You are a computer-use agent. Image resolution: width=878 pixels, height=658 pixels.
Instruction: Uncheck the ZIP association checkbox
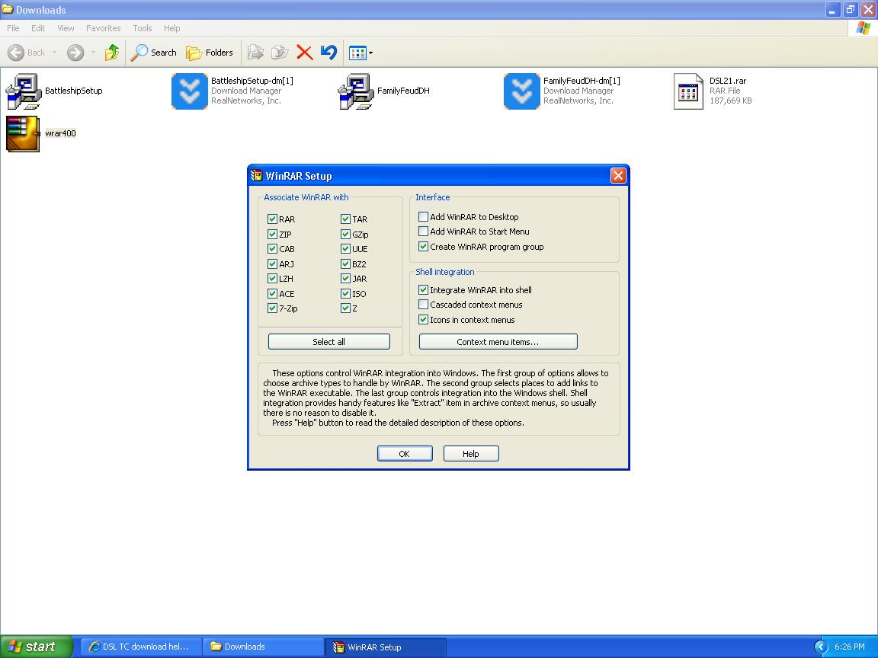(x=272, y=234)
